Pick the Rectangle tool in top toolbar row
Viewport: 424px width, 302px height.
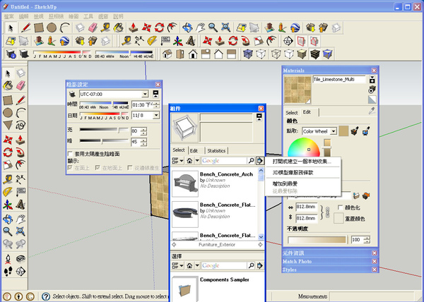39,28
